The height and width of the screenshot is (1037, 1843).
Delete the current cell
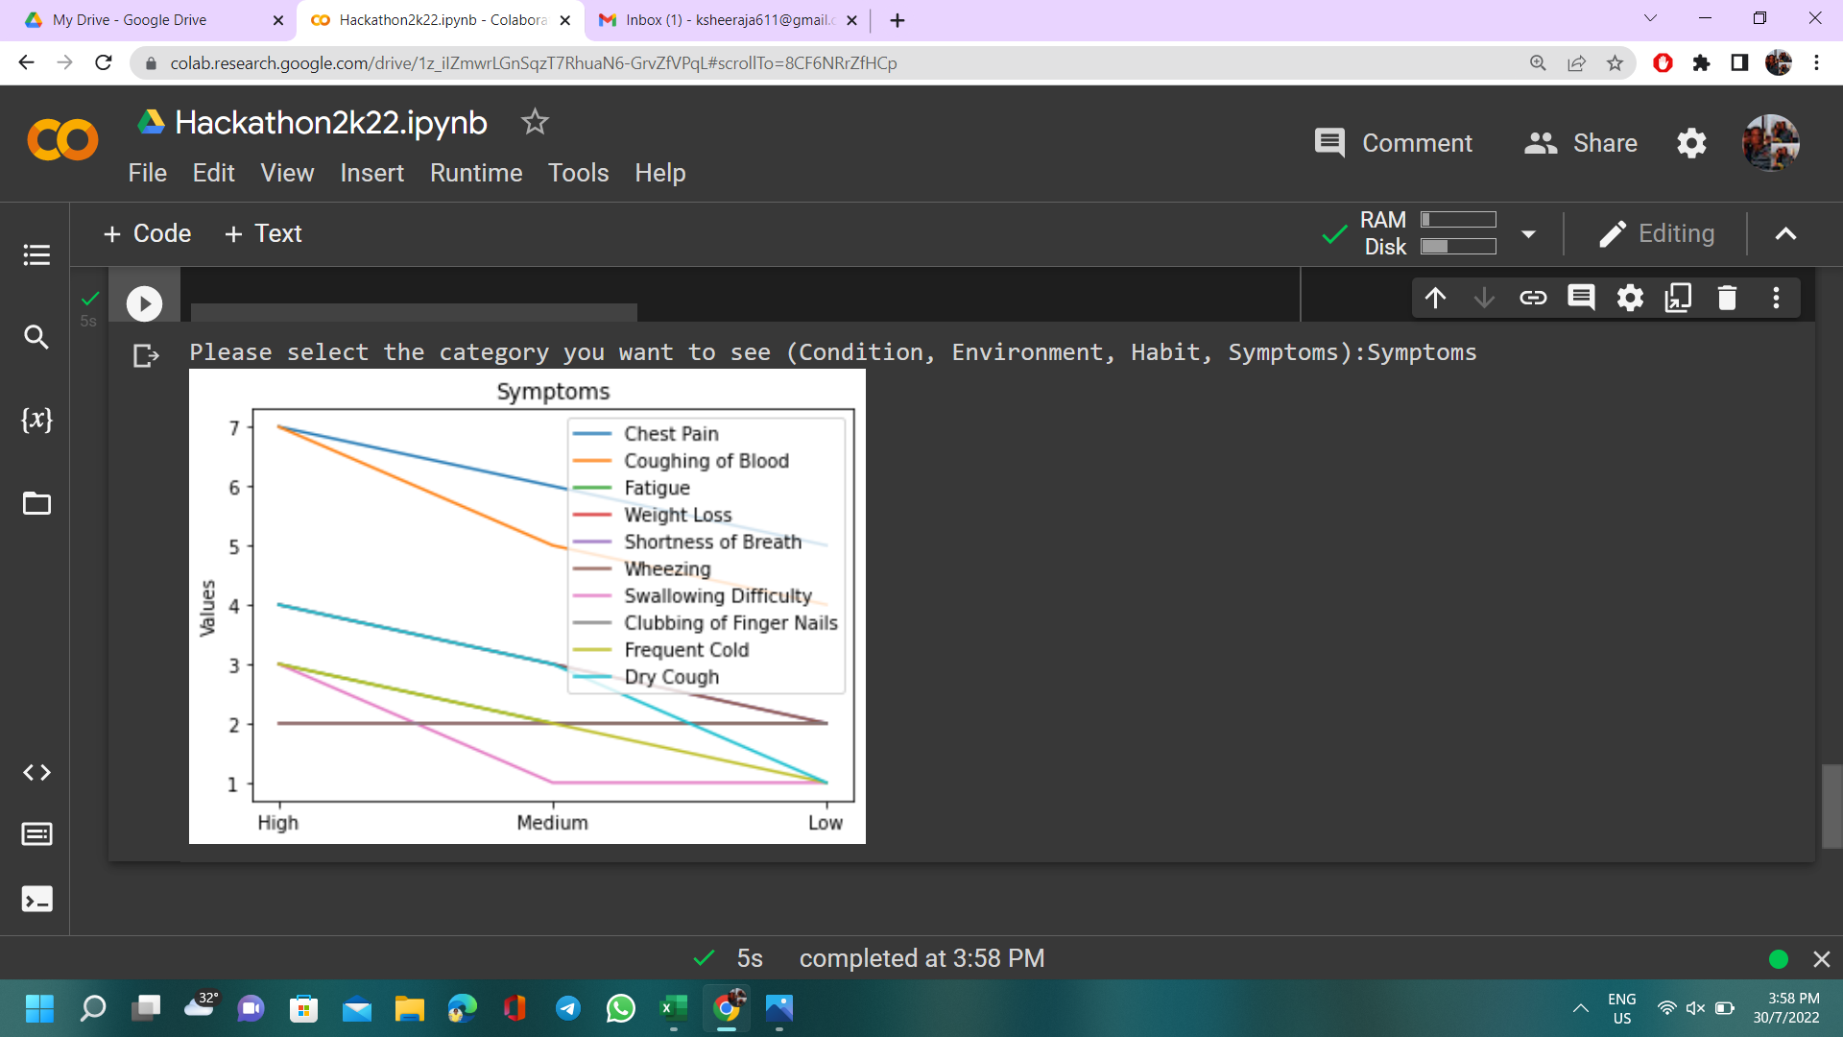point(1727,298)
